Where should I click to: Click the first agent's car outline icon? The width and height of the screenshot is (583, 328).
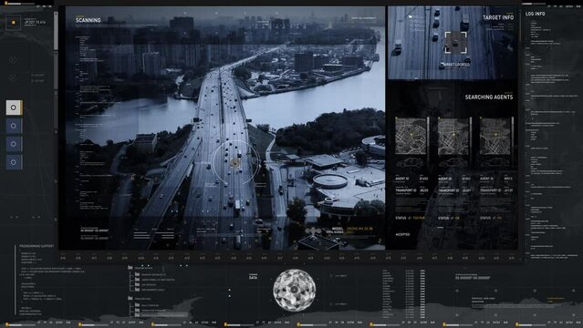(x=411, y=163)
